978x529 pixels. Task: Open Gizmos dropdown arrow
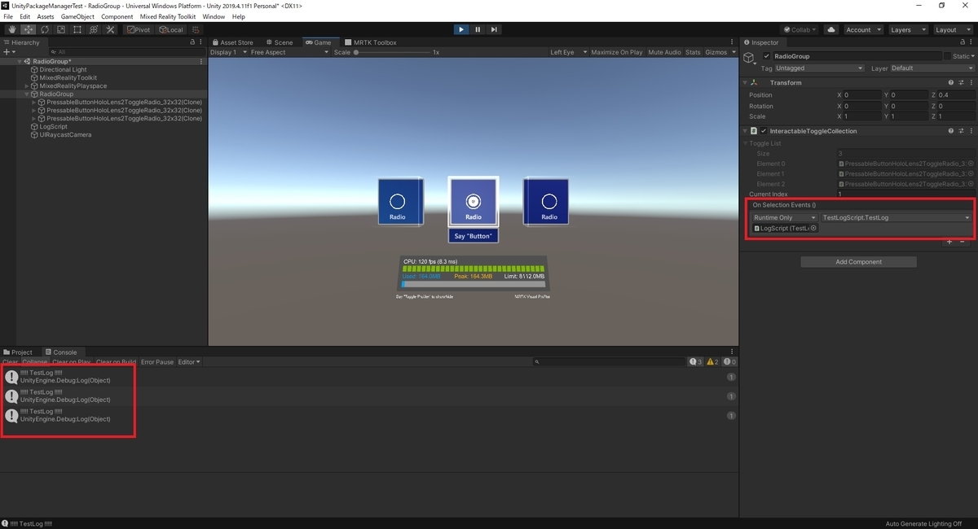[733, 52]
